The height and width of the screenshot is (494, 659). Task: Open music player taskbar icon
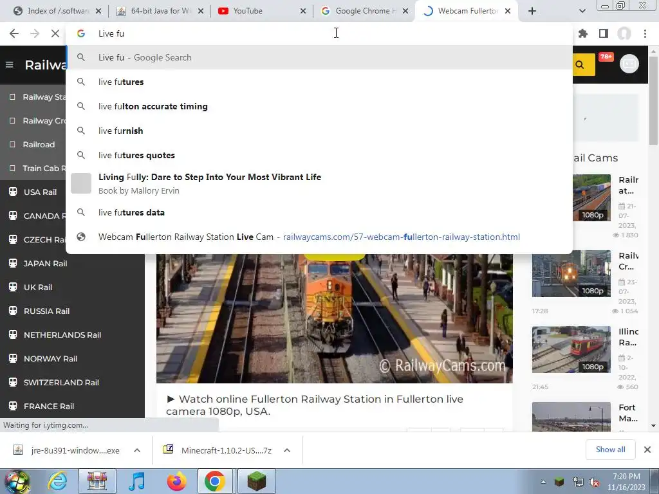[136, 481]
